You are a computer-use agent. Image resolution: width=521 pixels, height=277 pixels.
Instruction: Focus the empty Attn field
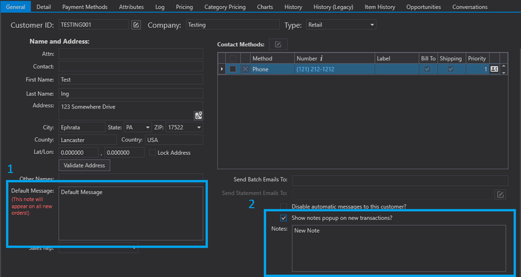click(131, 54)
